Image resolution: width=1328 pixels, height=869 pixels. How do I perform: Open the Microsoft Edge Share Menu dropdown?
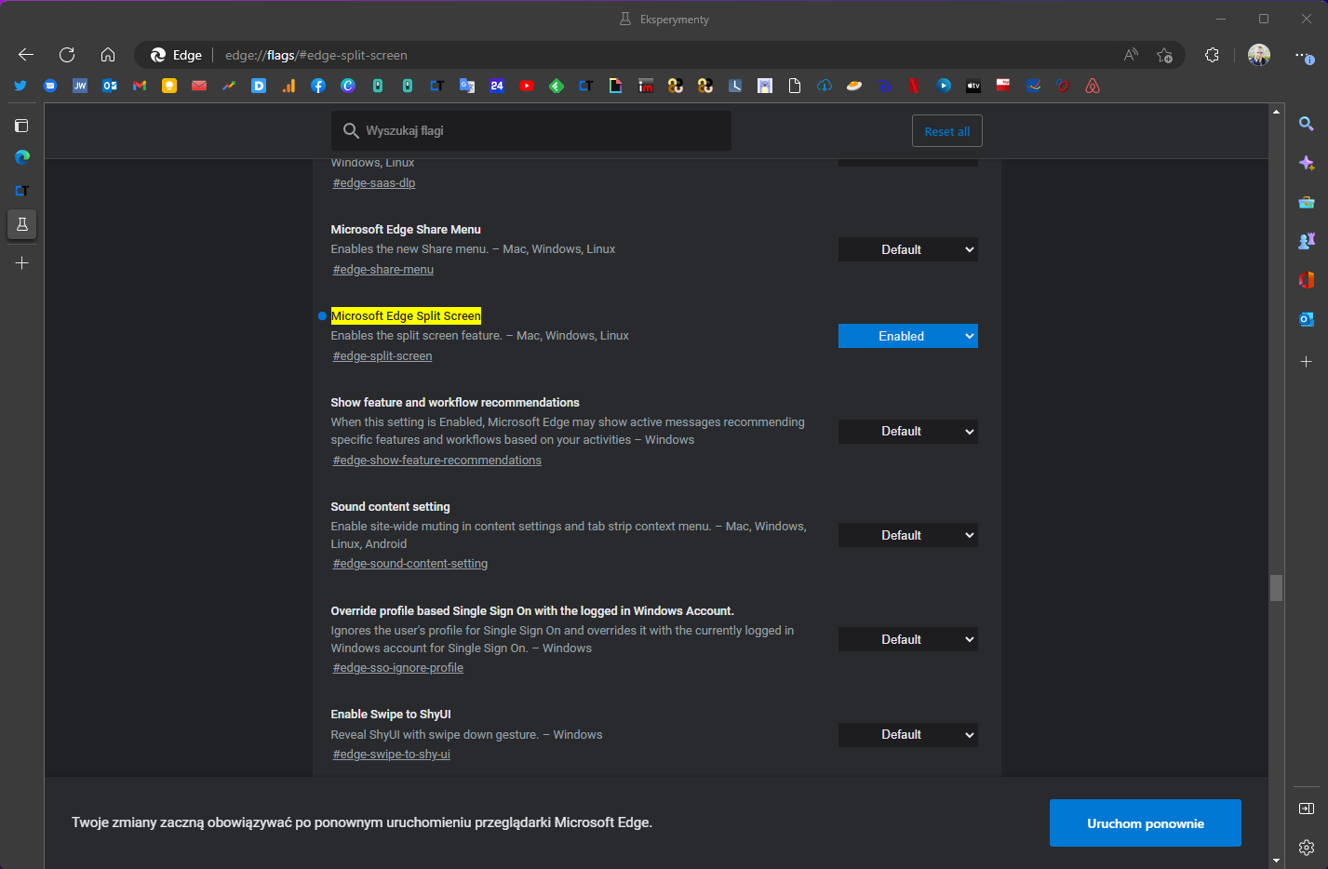(x=907, y=249)
